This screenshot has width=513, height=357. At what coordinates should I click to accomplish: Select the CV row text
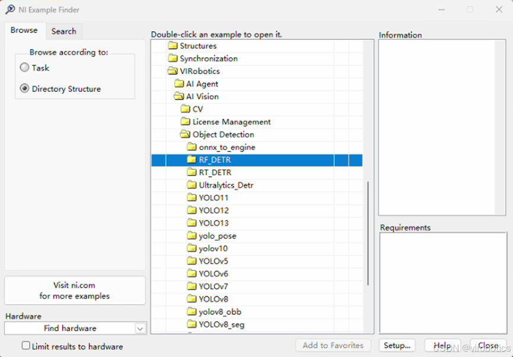197,109
